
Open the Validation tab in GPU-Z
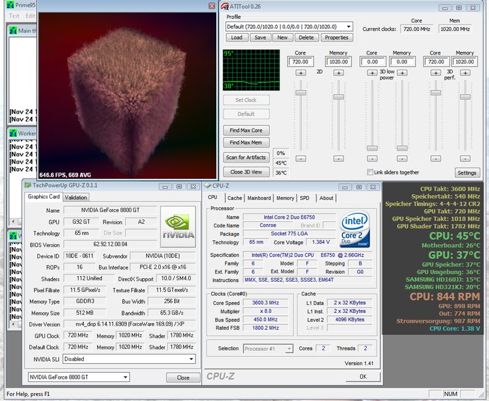click(76, 197)
